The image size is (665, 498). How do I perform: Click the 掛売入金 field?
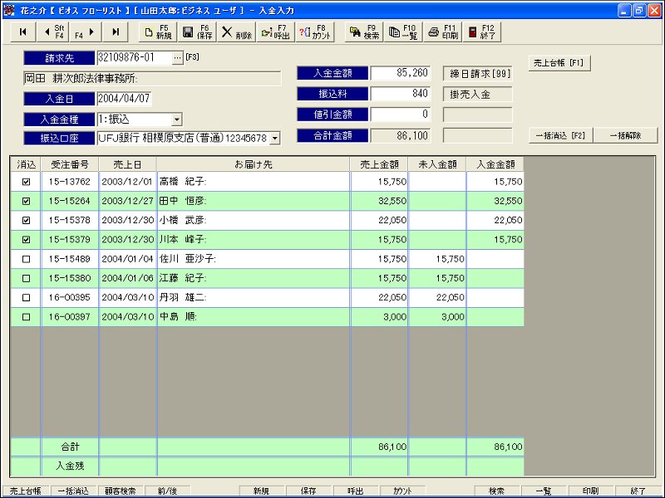(477, 94)
